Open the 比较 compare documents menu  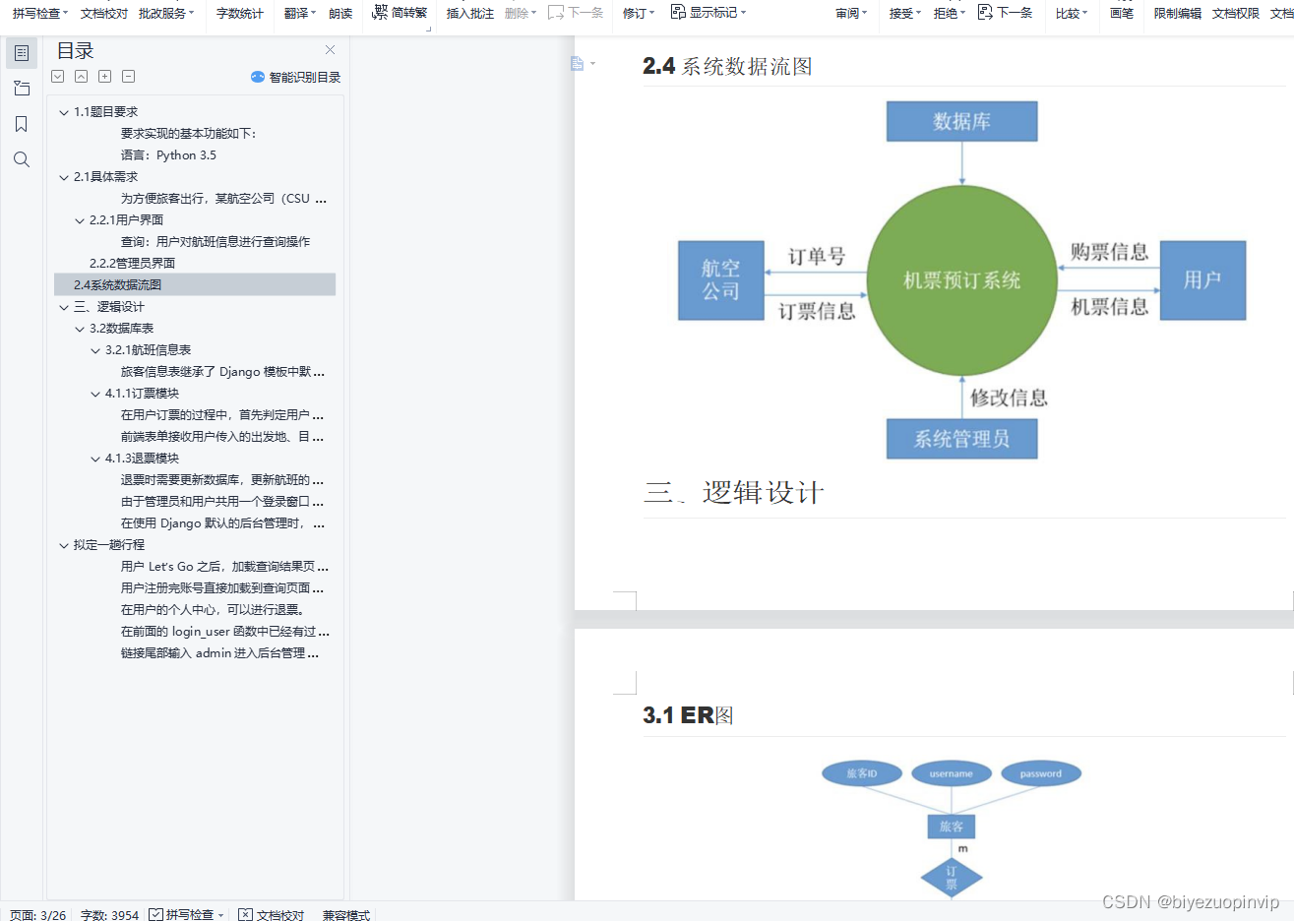coord(1070,14)
